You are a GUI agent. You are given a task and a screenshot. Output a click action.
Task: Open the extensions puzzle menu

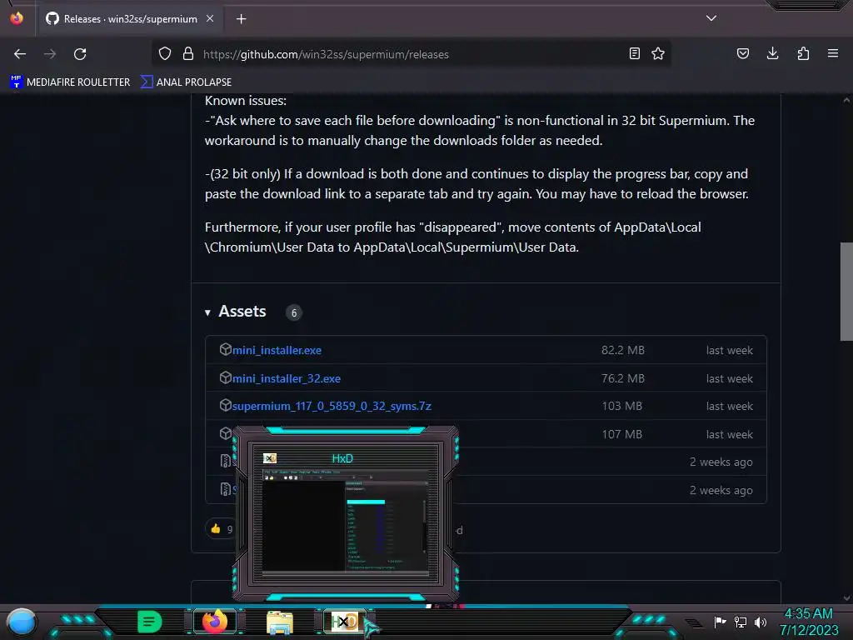[x=803, y=53]
